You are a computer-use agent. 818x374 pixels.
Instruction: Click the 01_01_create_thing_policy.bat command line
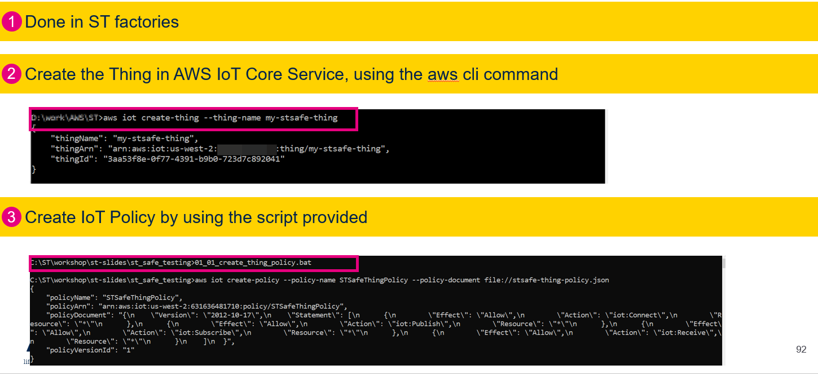tap(171, 262)
